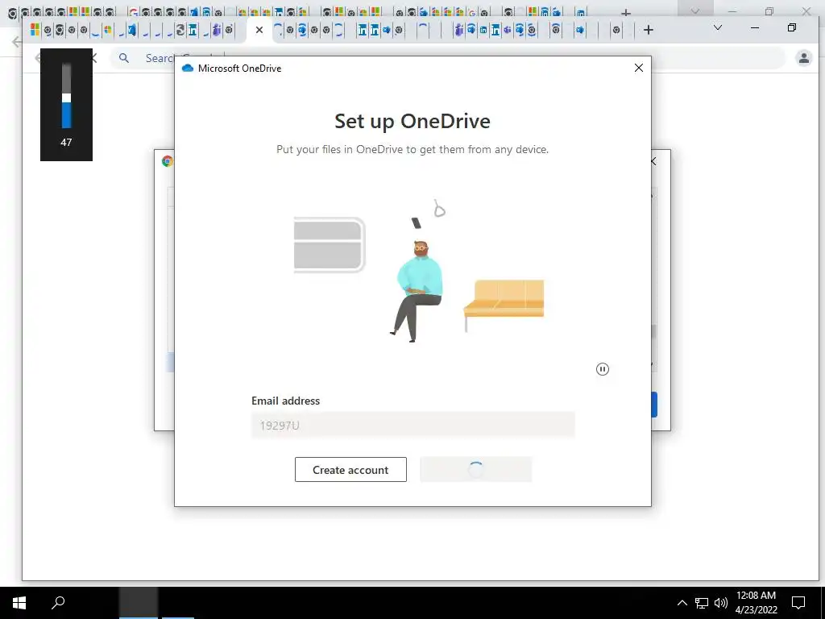This screenshot has width=825, height=619.
Task: Close the Microsoft OneDrive dialog
Action: pos(639,68)
